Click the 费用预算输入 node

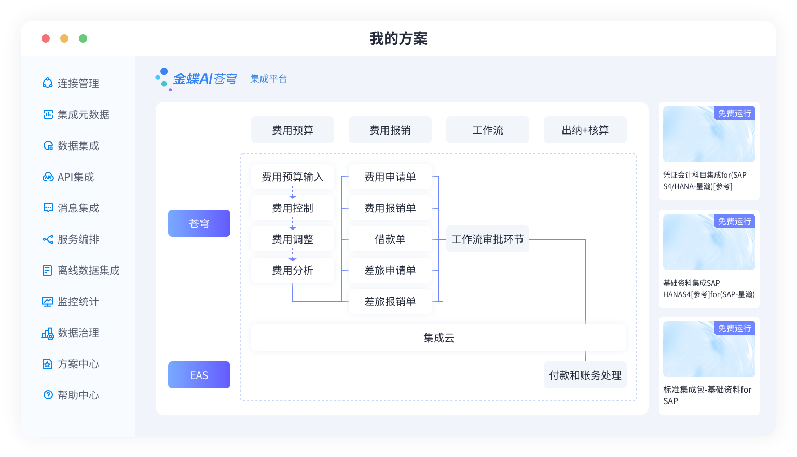point(293,177)
